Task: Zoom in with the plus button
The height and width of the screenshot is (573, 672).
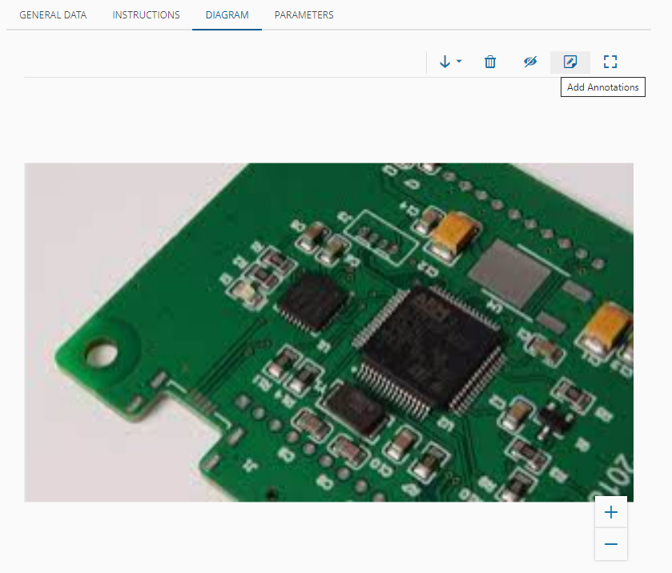Action: 610,512
